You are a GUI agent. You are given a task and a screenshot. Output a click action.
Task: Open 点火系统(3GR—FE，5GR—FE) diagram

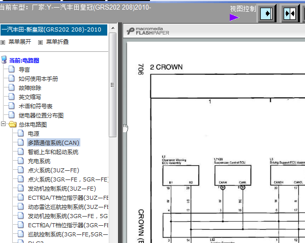point(68,179)
